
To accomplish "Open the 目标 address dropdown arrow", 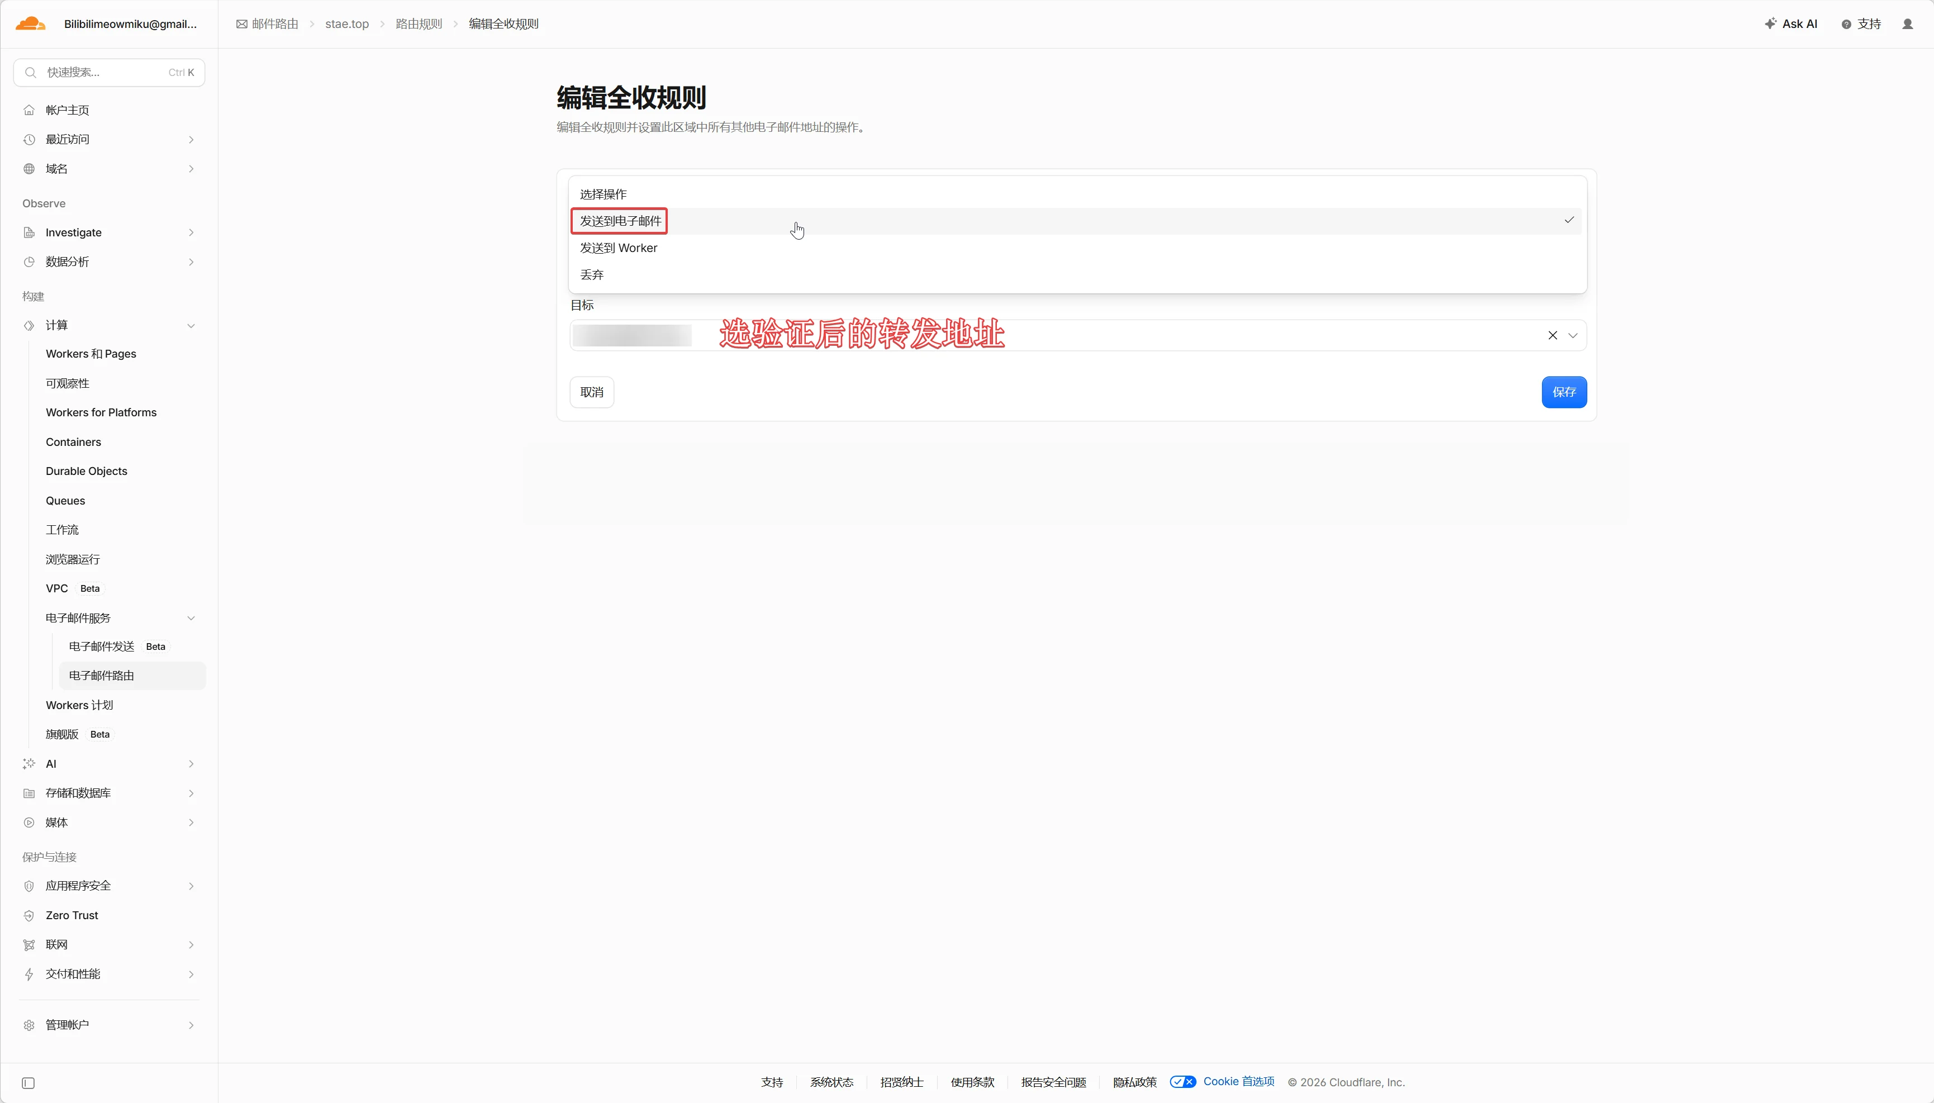I will point(1572,336).
